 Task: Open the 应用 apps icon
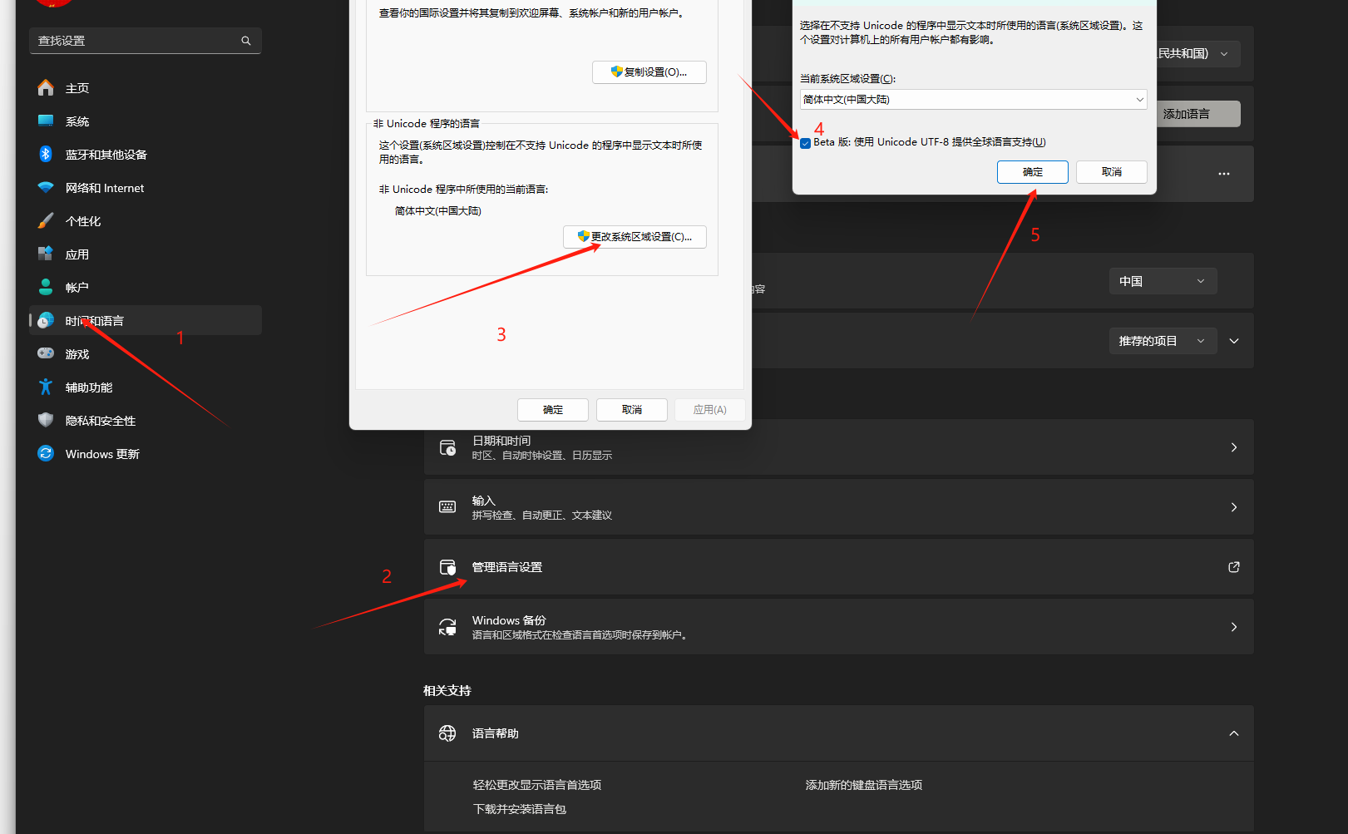pyautogui.click(x=46, y=254)
